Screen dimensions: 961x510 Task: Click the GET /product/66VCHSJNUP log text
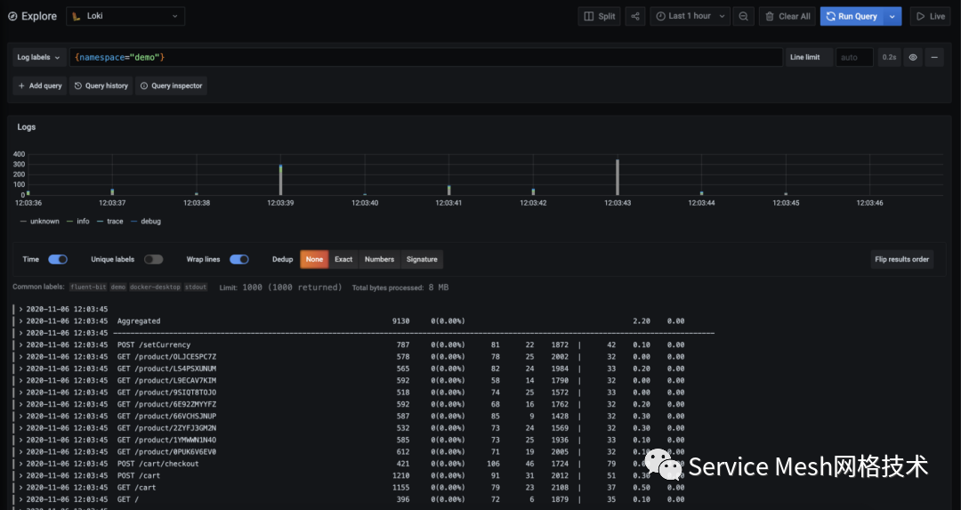[166, 417]
